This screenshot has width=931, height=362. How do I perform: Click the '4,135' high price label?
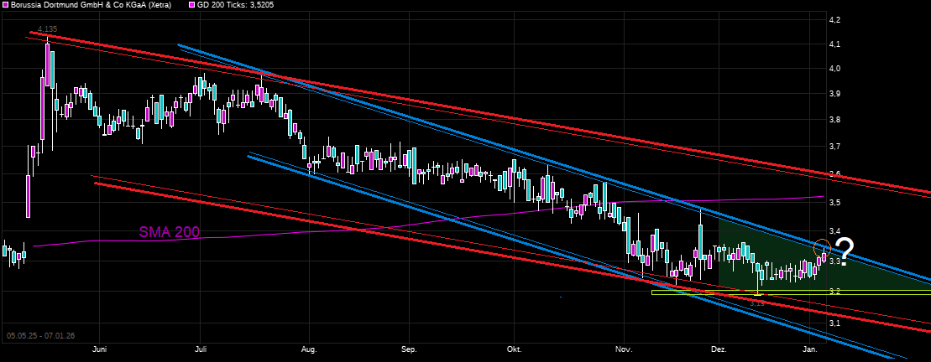click(x=47, y=29)
